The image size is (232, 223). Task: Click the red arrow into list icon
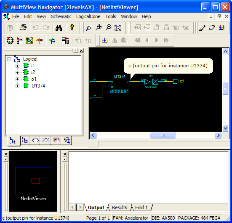click(x=39, y=40)
